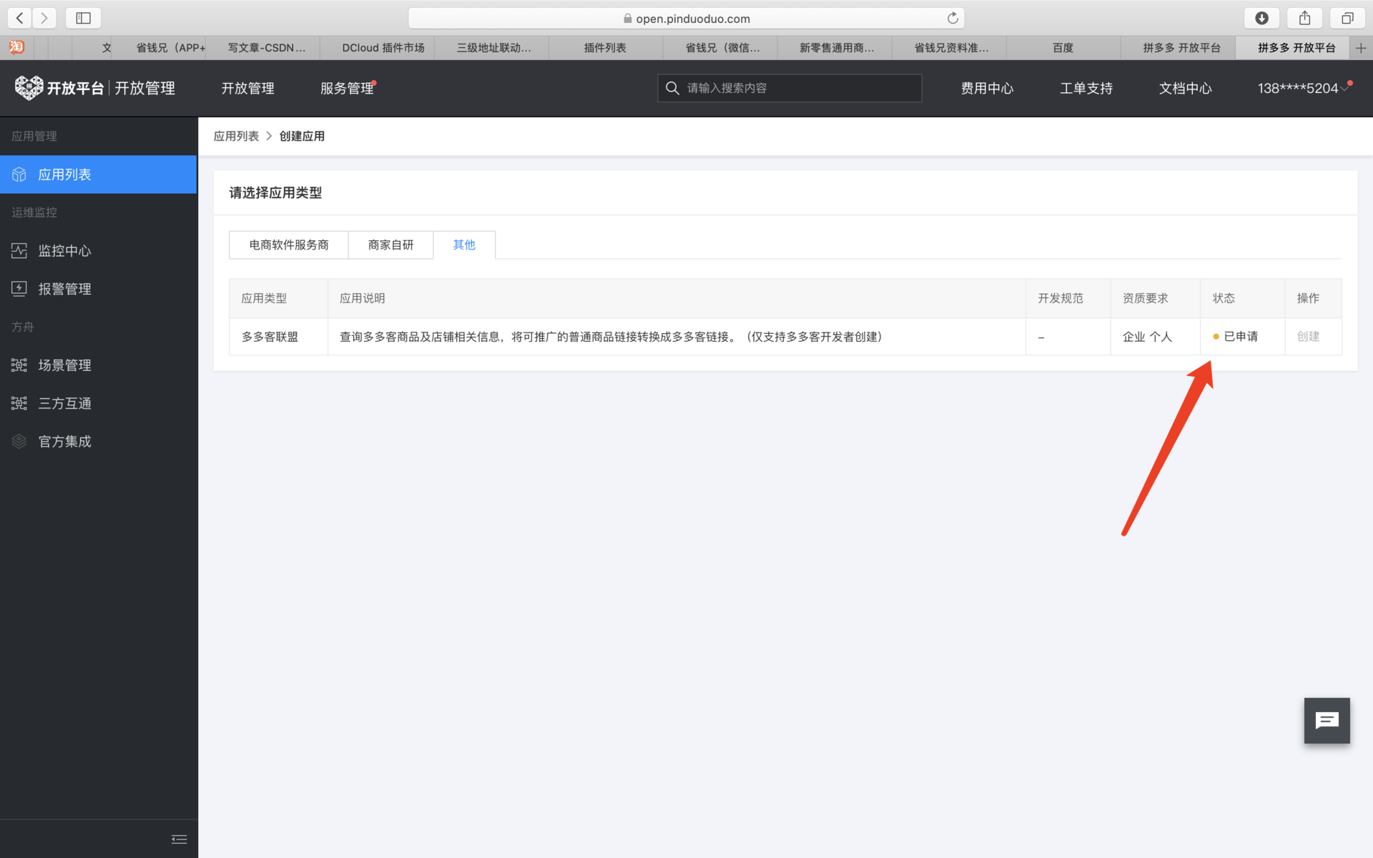Switch to the 电商软件服务商 tab

(x=288, y=245)
